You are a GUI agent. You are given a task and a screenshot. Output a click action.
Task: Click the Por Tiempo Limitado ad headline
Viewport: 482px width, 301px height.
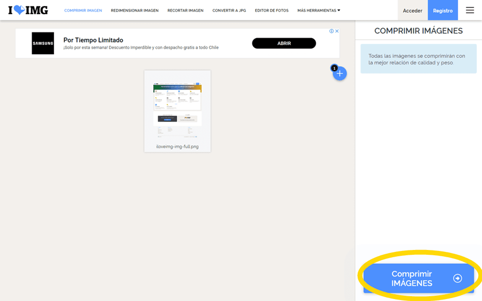[x=94, y=40]
